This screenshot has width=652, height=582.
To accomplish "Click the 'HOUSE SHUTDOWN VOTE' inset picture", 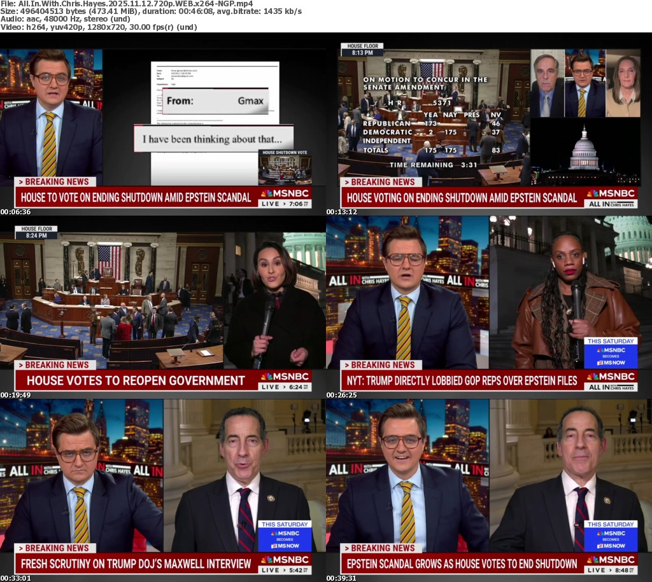I will (x=285, y=167).
